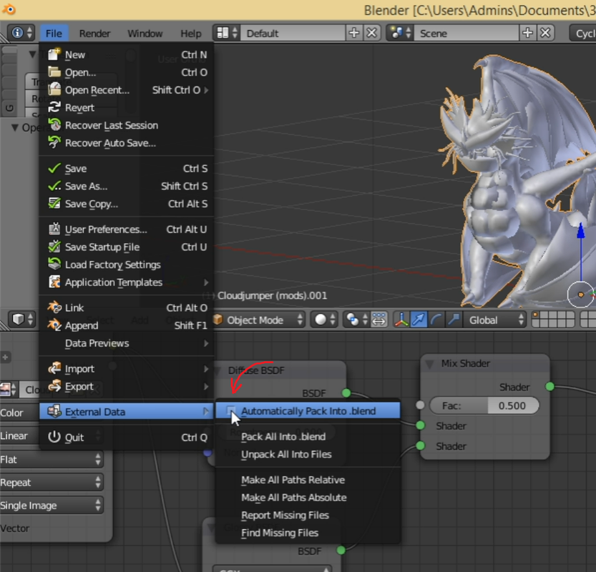Open the File menu
Screen dimensions: 596x572
tap(54, 34)
